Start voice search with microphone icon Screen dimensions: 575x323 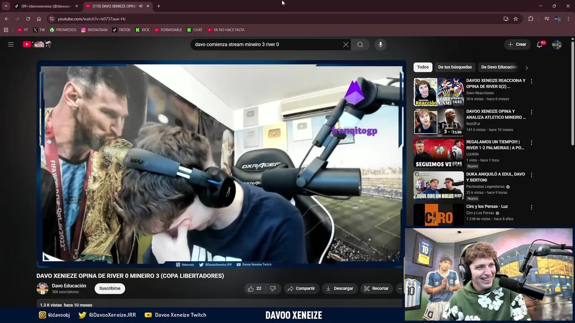(380, 44)
